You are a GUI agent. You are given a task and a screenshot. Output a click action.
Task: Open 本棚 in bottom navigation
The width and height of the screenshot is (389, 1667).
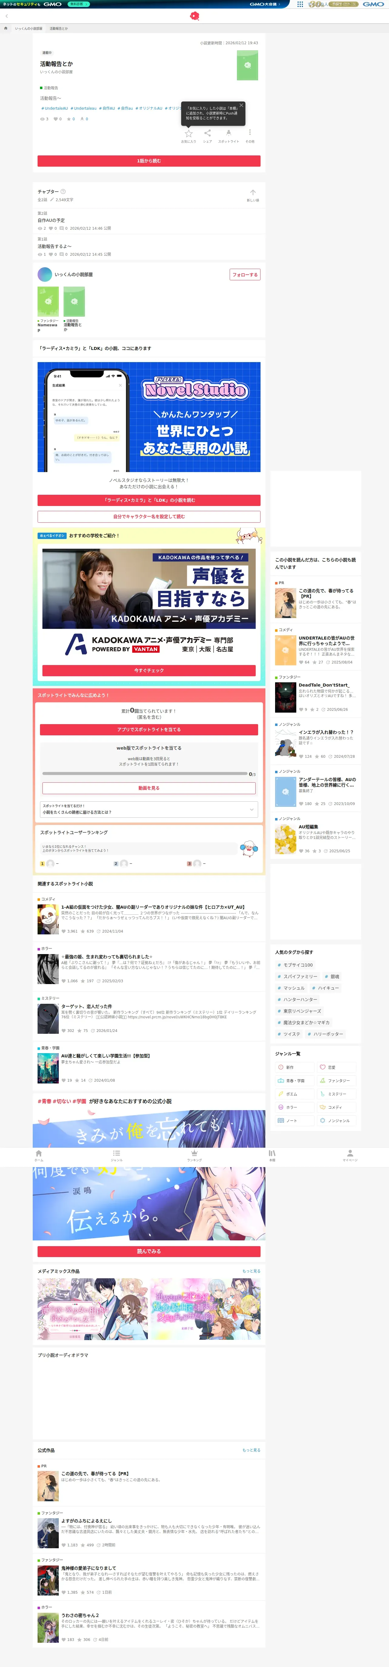pos(272,1156)
